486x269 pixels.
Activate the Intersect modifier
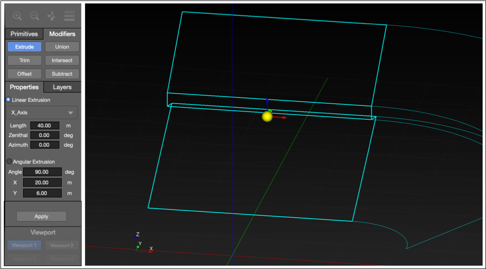pyautogui.click(x=62, y=60)
